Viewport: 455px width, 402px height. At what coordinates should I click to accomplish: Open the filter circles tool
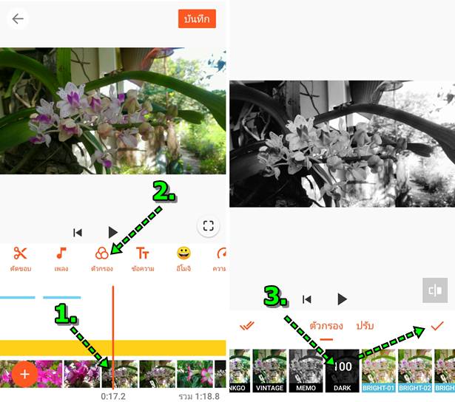[101, 259]
